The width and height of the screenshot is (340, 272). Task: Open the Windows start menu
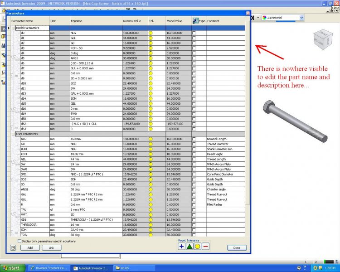pyautogui.click(x=13, y=268)
